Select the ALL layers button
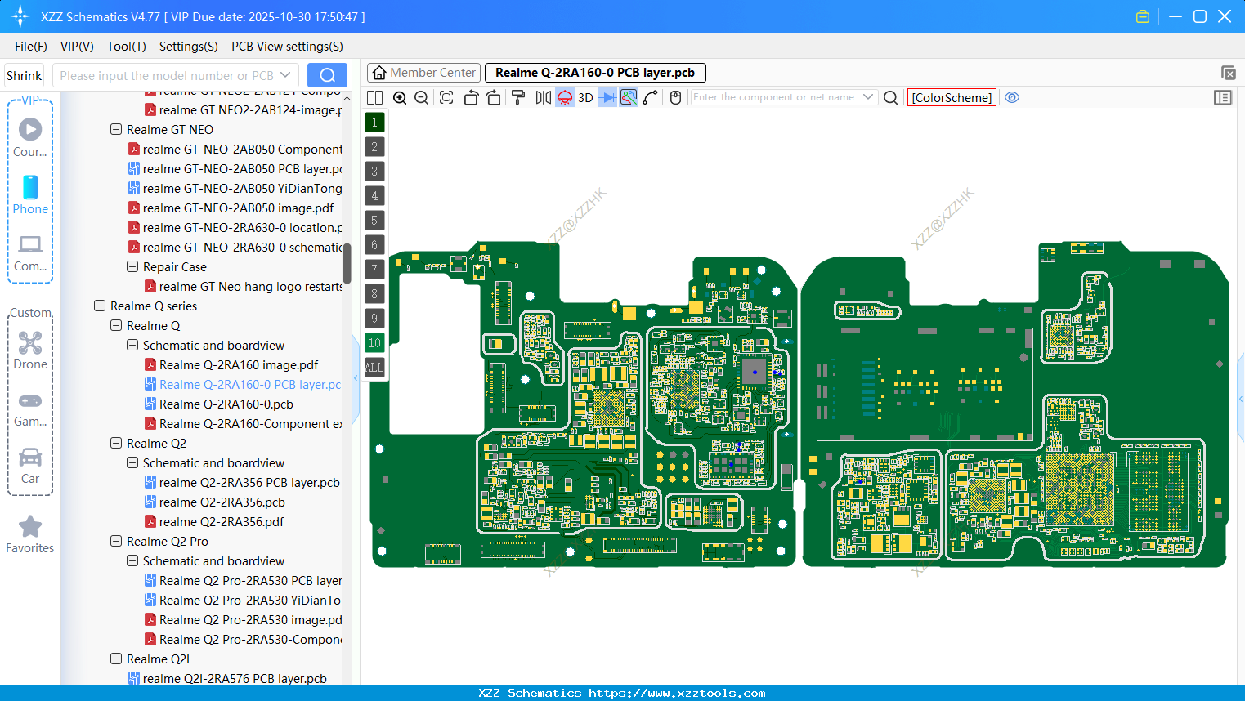This screenshot has height=701, width=1245. click(374, 367)
